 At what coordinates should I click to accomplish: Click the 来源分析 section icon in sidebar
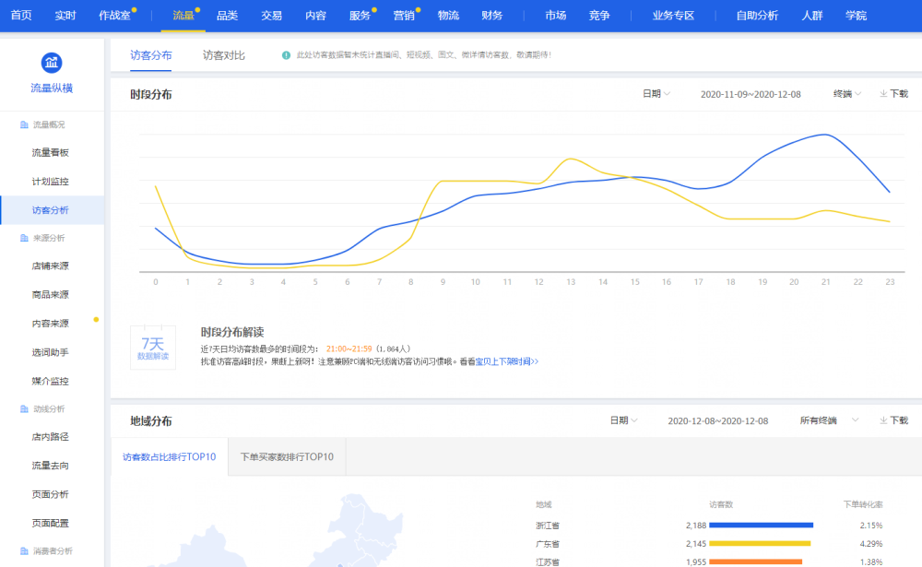tap(24, 238)
